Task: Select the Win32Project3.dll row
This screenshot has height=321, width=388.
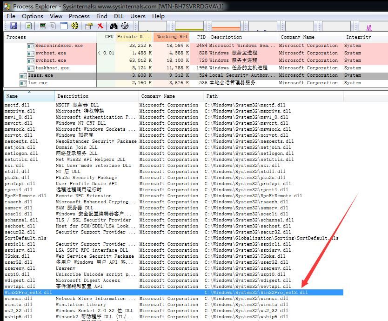Action: click(174, 292)
